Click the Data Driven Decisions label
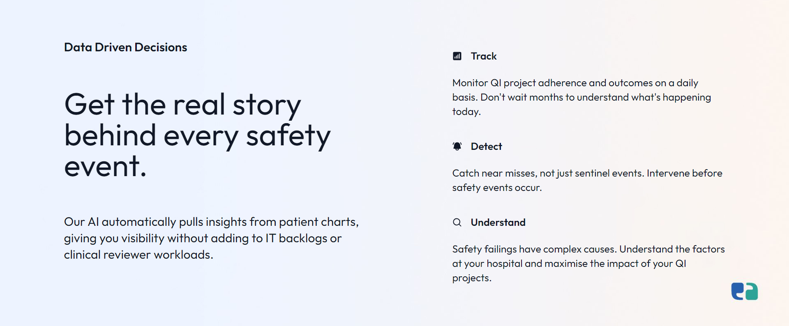The image size is (789, 326). click(x=125, y=47)
